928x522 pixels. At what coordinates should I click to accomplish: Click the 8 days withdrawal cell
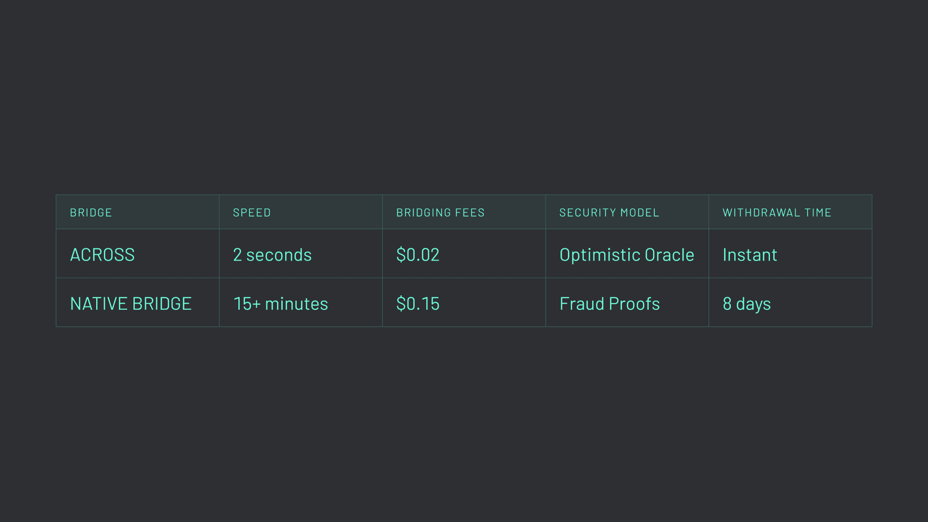[746, 304]
